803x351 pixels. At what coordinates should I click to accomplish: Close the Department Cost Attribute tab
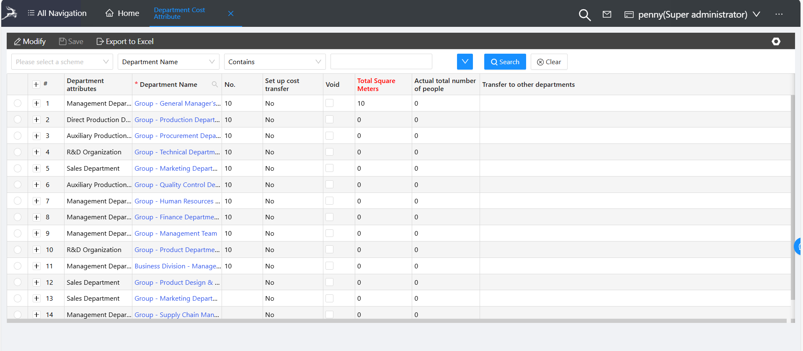click(231, 13)
